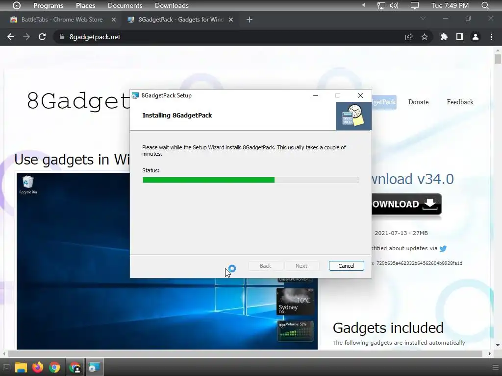502x376 pixels.
Task: View site security lock info
Action: [x=62, y=37]
